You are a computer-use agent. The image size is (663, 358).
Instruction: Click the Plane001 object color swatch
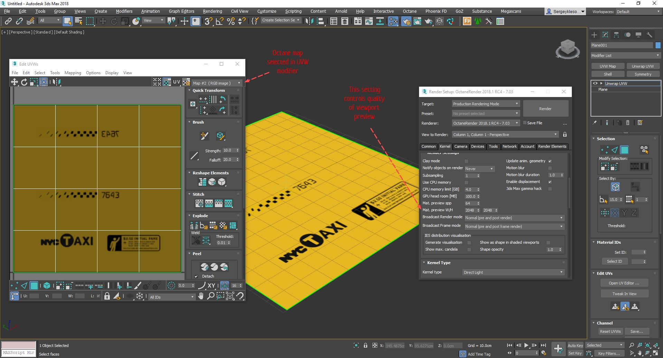click(x=658, y=45)
